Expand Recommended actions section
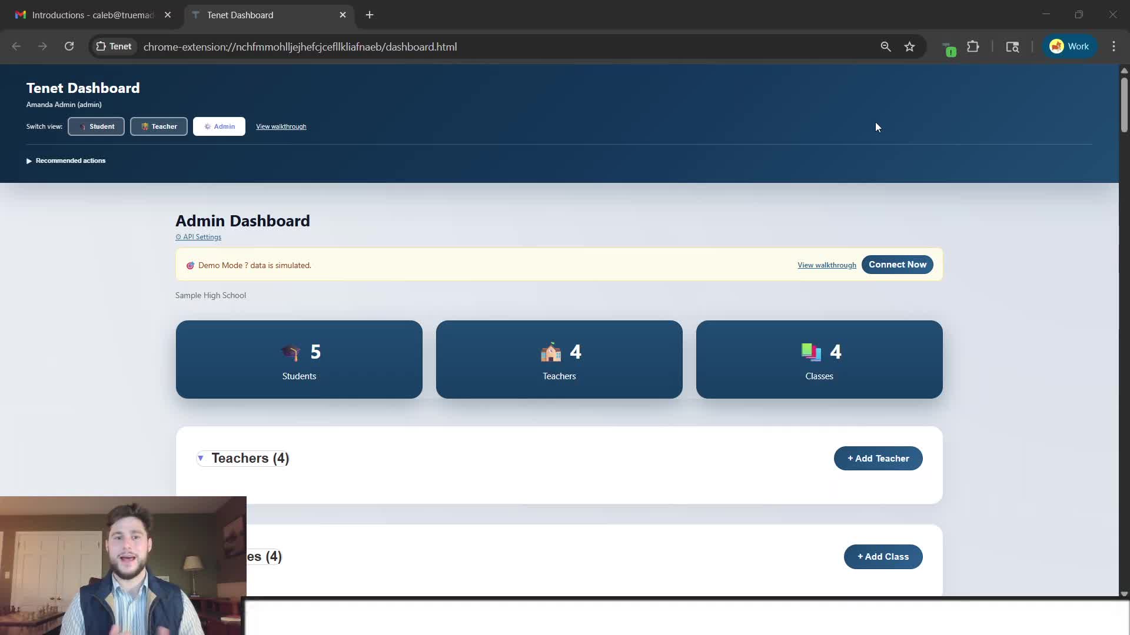This screenshot has height=635, width=1130. 66,161
